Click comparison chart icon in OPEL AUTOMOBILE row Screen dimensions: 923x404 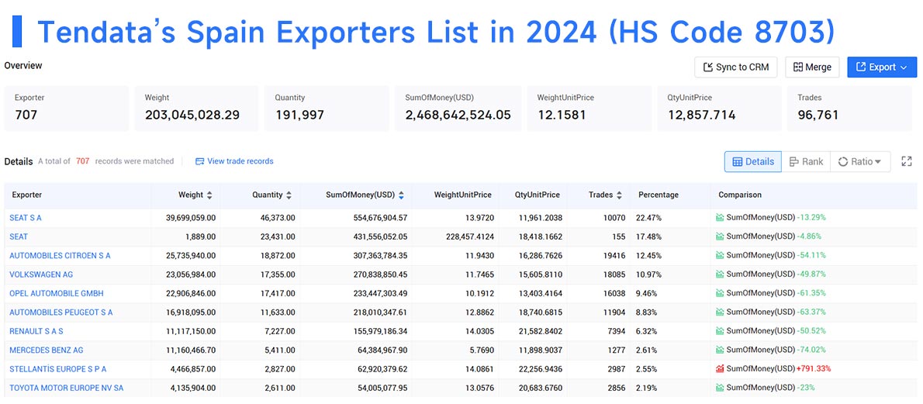720,292
